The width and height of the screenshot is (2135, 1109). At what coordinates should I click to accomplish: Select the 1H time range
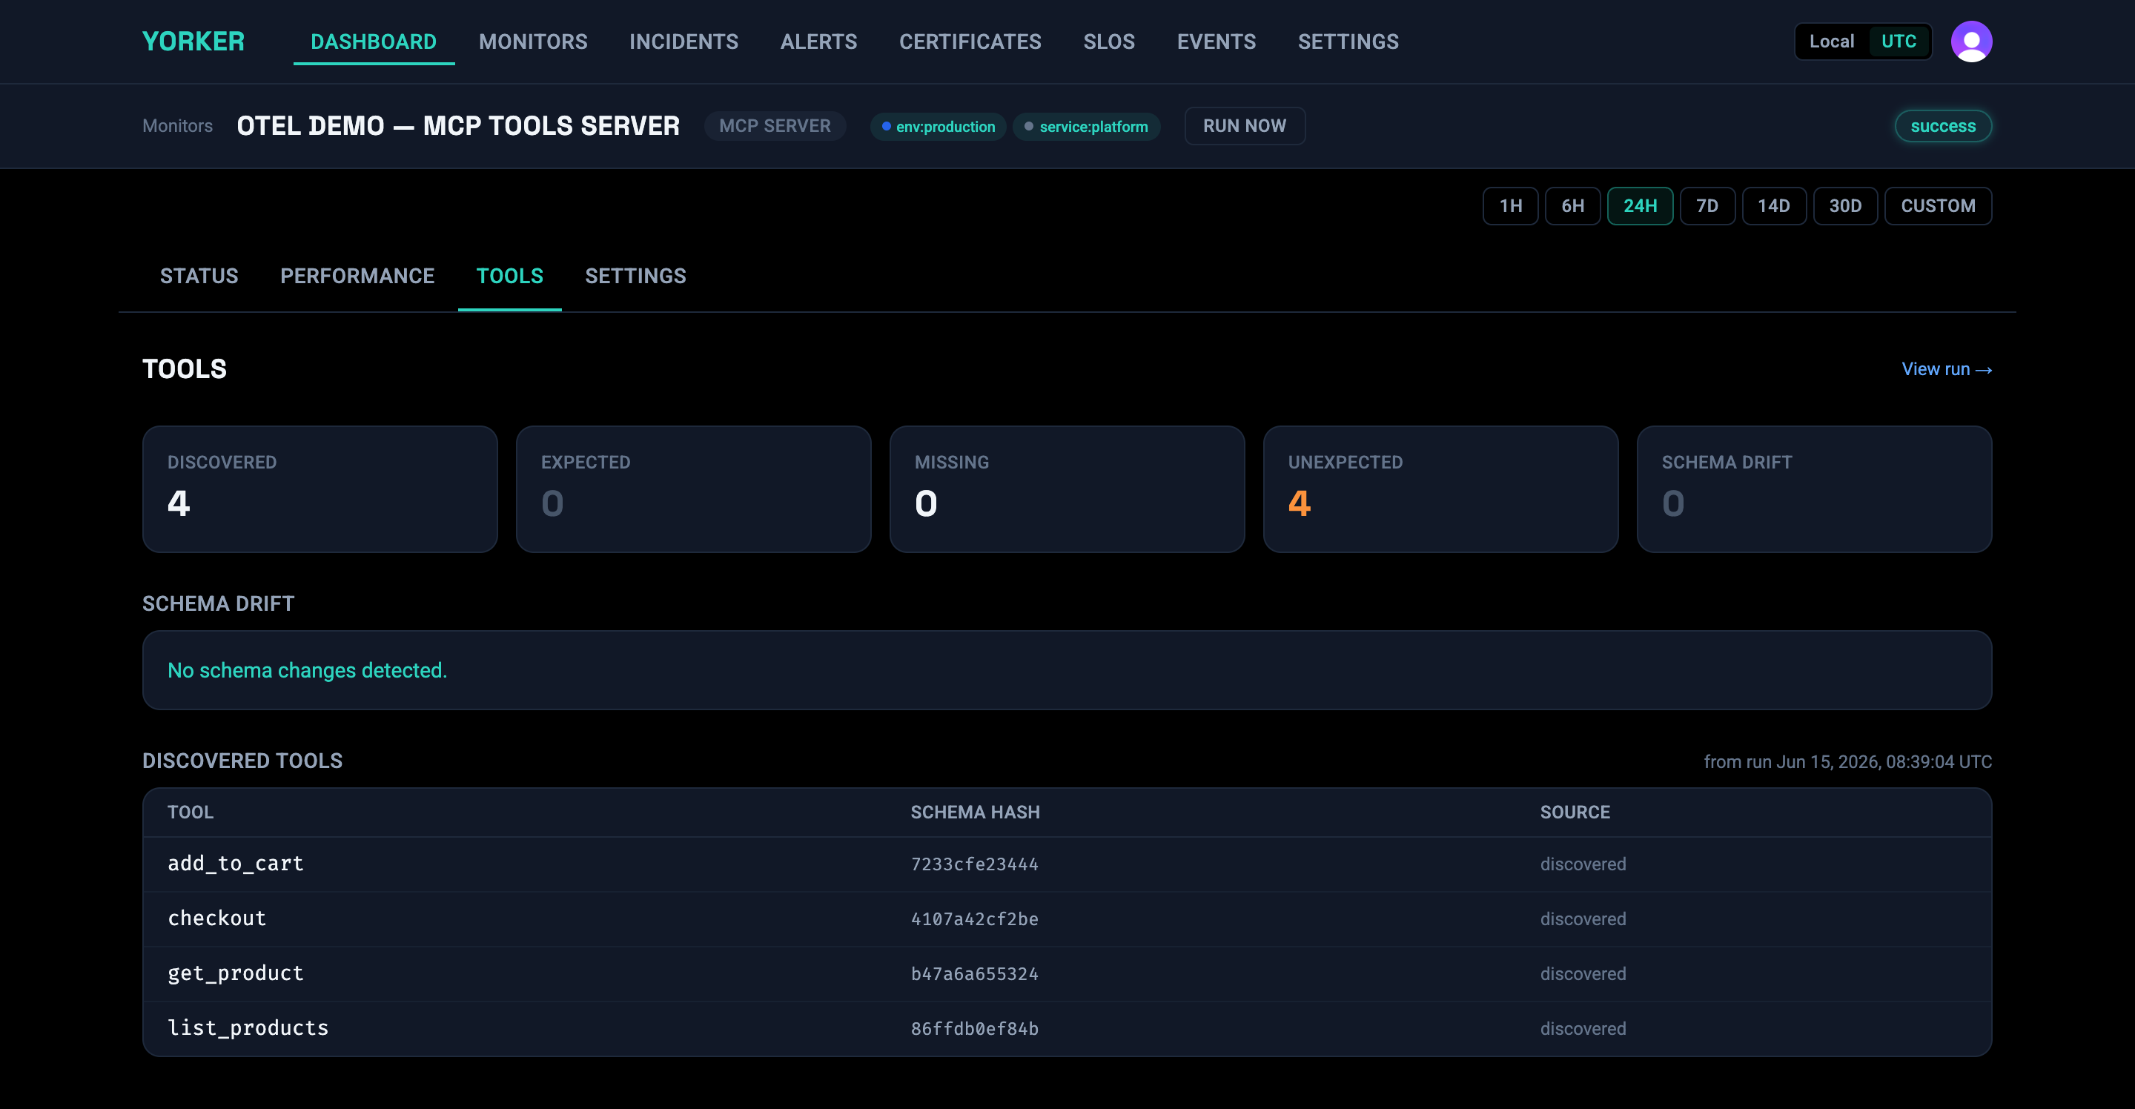[1510, 205]
